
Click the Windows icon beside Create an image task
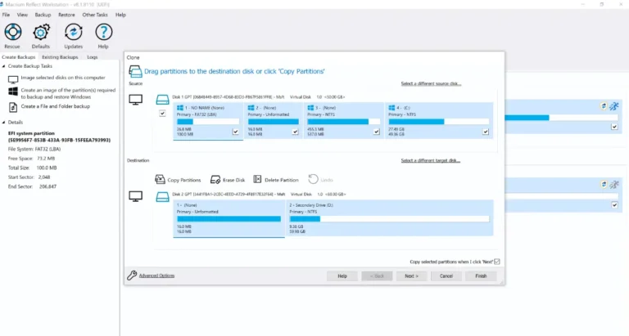click(13, 92)
